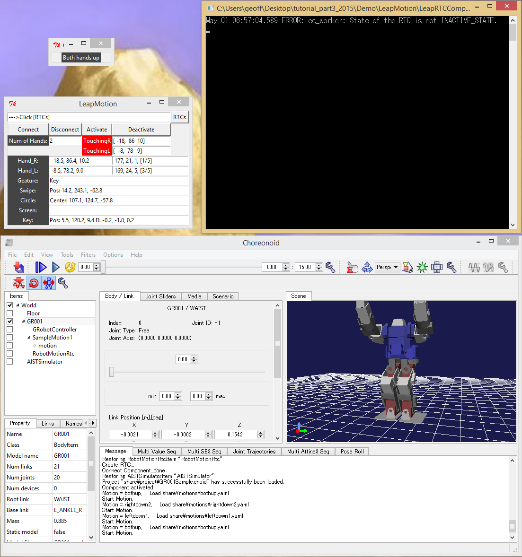Click the red download-arrow icon in Choreonoid toolbar
The height and width of the screenshot is (557, 522).
[x=19, y=267]
